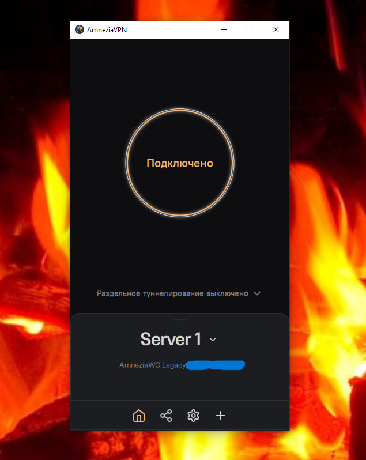
Task: Go to the Home tab icon
Action: point(139,416)
